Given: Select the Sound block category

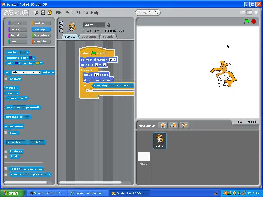Looking at the screenshot, I should tap(17, 35).
